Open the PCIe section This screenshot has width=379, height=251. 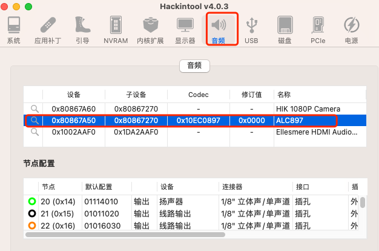tap(318, 30)
